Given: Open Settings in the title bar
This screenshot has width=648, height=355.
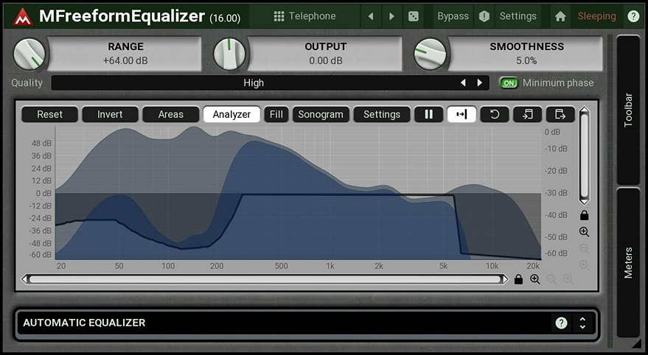Looking at the screenshot, I should pyautogui.click(x=518, y=16).
